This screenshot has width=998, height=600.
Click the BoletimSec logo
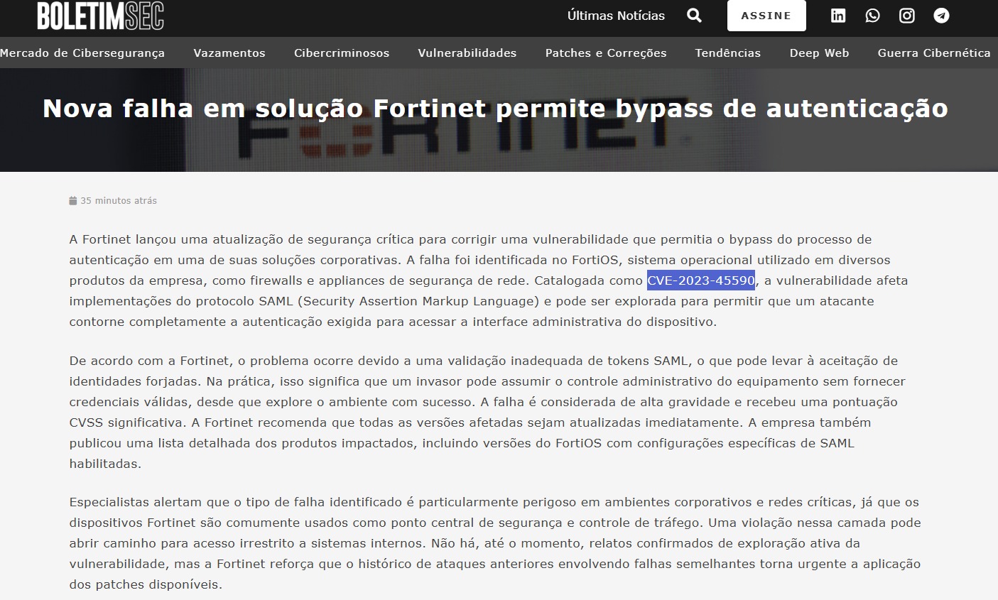pyautogui.click(x=100, y=16)
